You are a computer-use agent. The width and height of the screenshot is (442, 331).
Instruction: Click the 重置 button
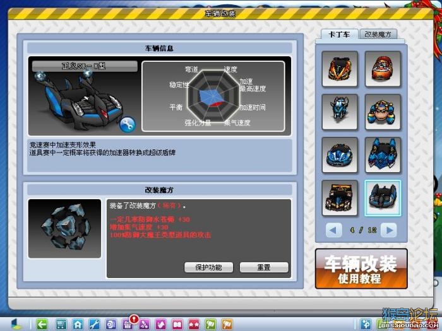[x=264, y=267]
